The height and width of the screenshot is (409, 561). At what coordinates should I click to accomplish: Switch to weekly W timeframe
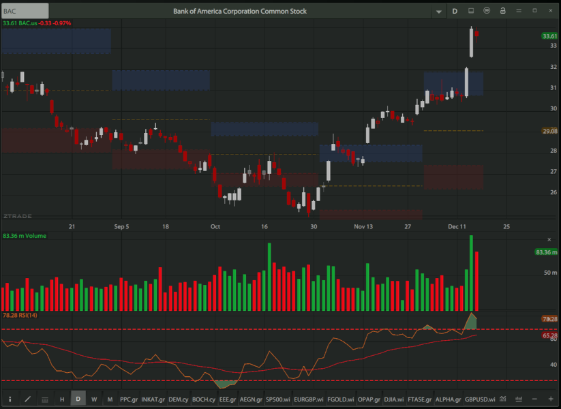tap(94, 399)
